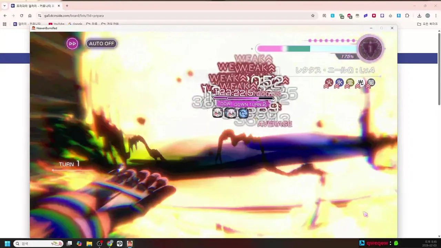Click the purple download-arrow extension icon
This screenshot has width=441, height=248.
(382, 15)
